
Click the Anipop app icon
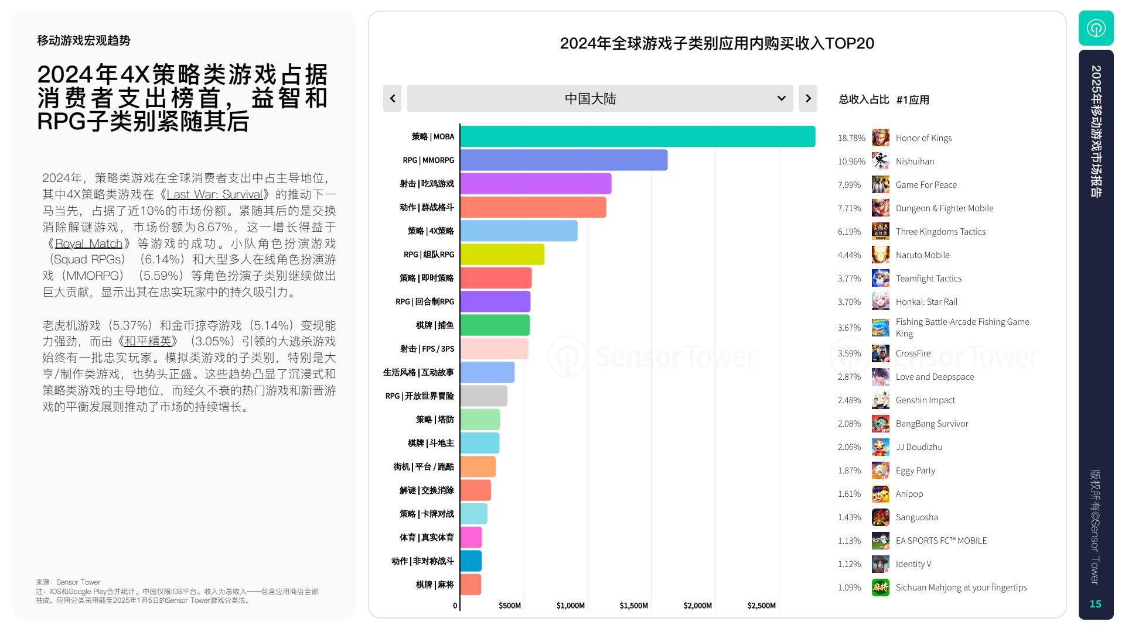(x=880, y=493)
